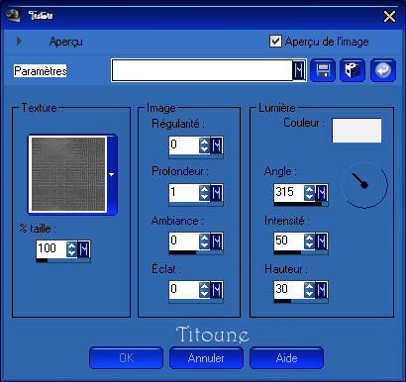Toggle the Aperçu de l'image checkbox
Image resolution: width=406 pixels, height=382 pixels.
click(x=275, y=42)
